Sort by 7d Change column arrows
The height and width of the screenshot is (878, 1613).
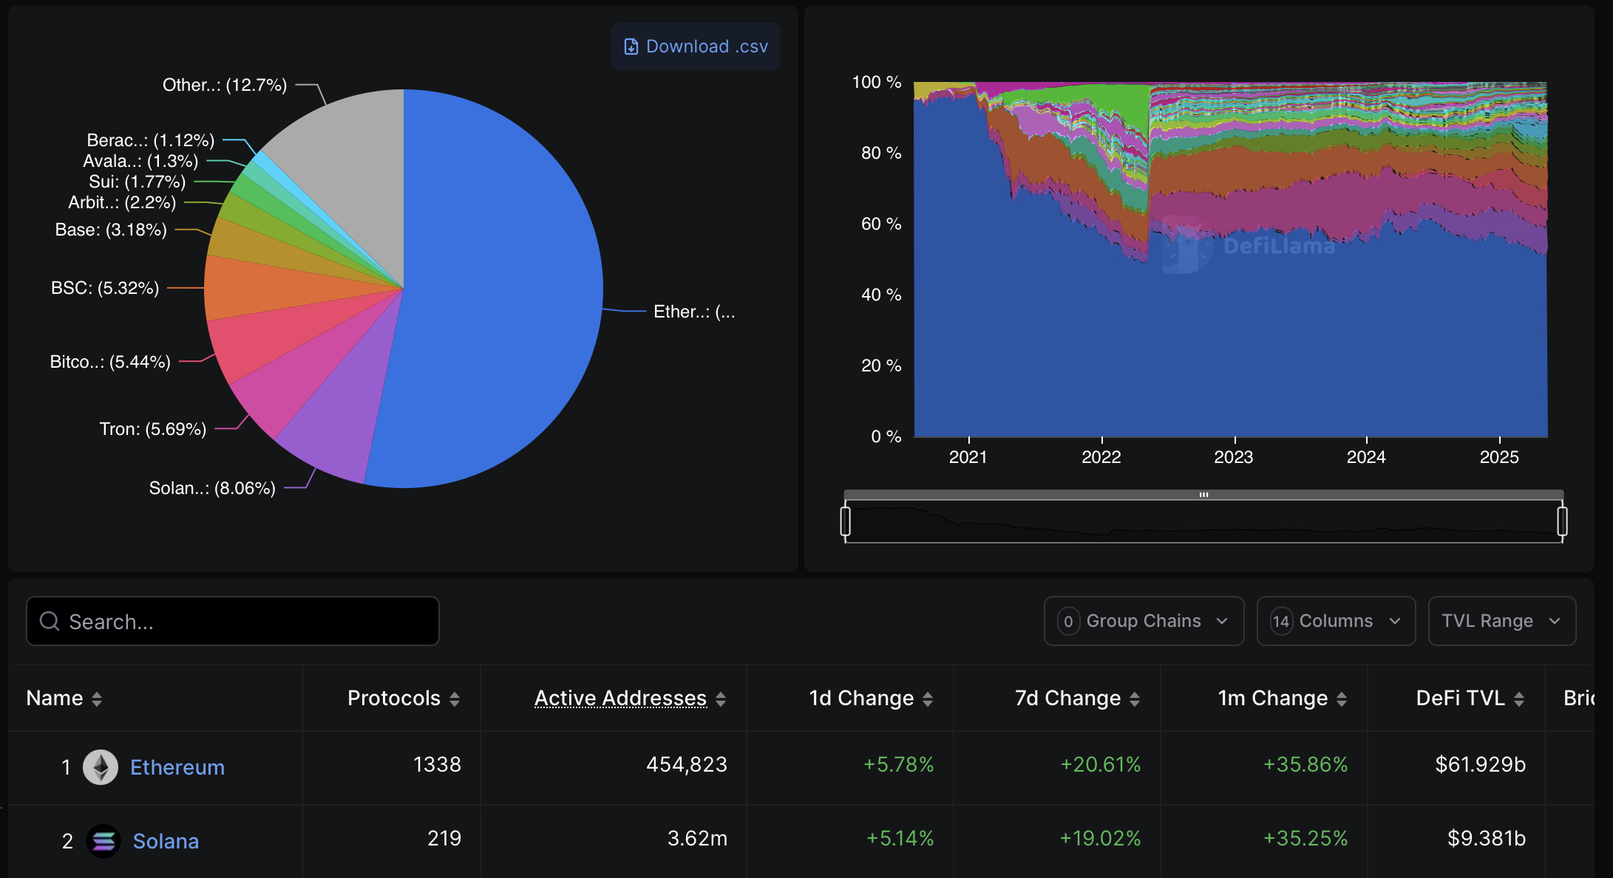coord(1135,699)
